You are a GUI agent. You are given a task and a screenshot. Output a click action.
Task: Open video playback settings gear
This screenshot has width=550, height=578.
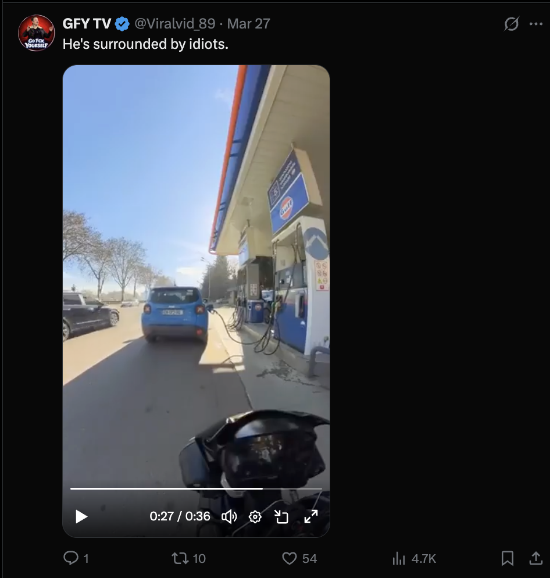255,517
